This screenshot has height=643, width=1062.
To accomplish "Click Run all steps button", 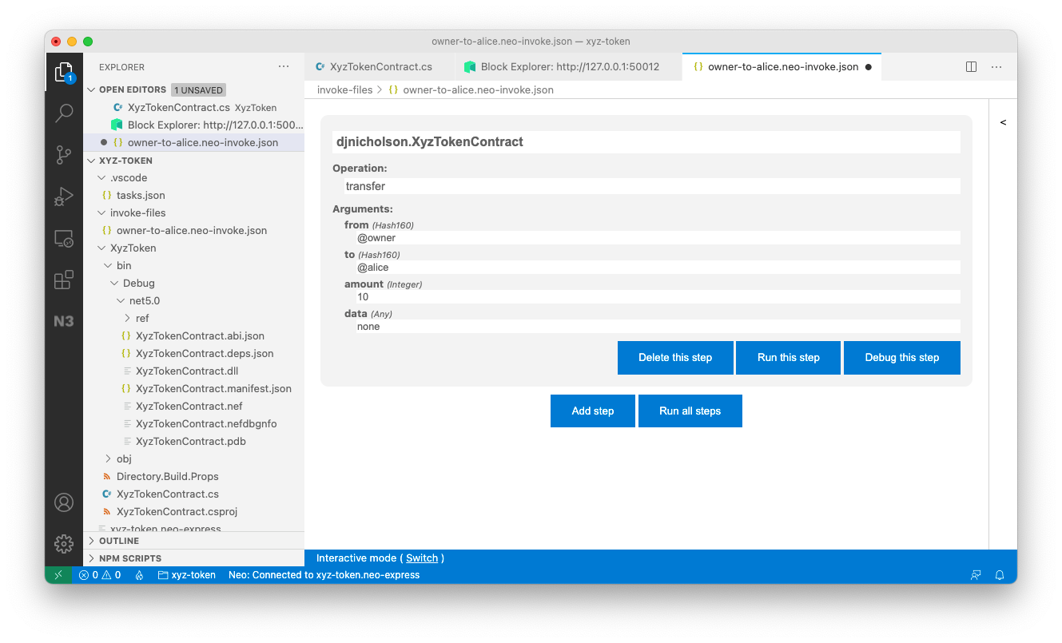I will point(690,411).
